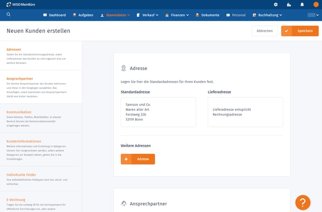Viewport: 322px width, 212px height.
Task: Expand the Finanzen dropdown menu
Action: 177,15
